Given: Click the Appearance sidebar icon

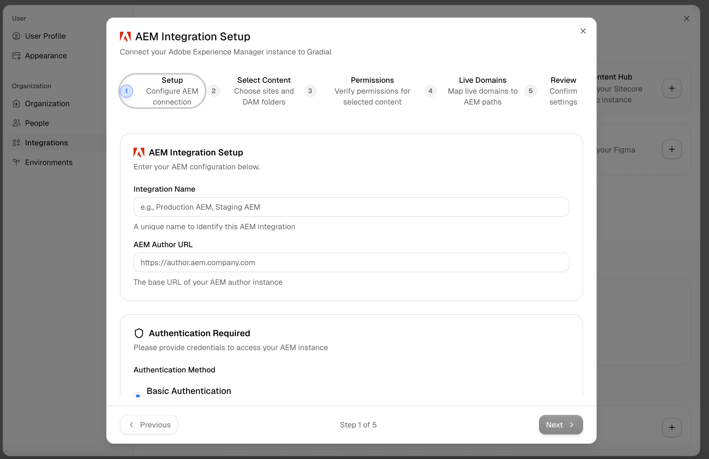Looking at the screenshot, I should tap(16, 56).
